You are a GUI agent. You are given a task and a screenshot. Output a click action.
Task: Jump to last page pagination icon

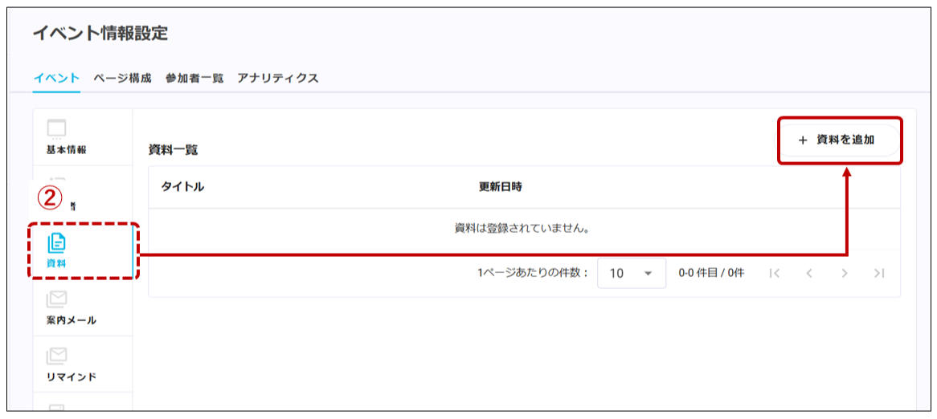[878, 274]
